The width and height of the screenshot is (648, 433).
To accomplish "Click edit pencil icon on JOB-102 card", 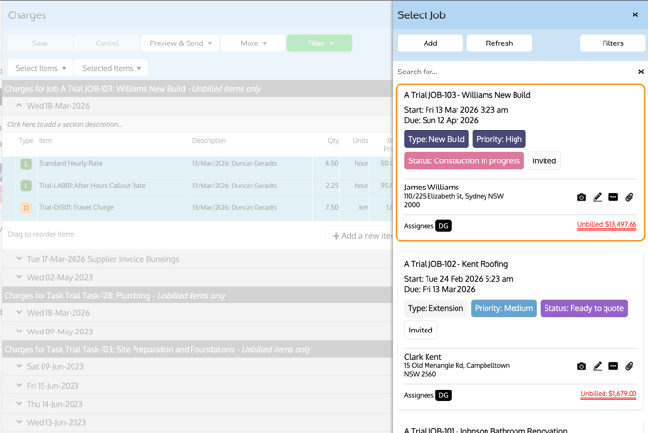I will 598,366.
